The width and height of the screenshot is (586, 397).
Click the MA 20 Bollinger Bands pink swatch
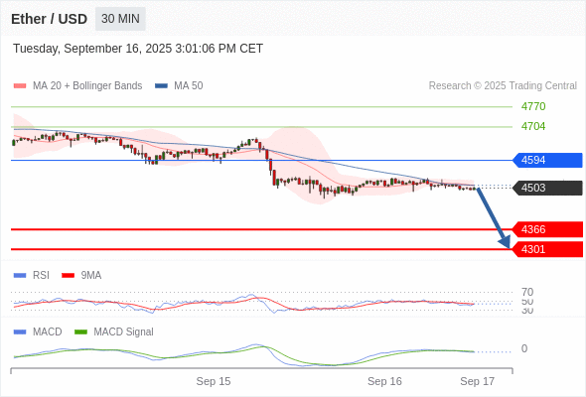click(x=20, y=86)
